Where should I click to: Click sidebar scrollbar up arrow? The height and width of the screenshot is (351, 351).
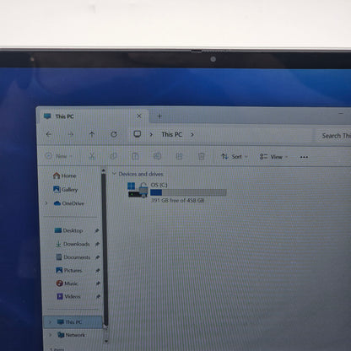point(103,170)
